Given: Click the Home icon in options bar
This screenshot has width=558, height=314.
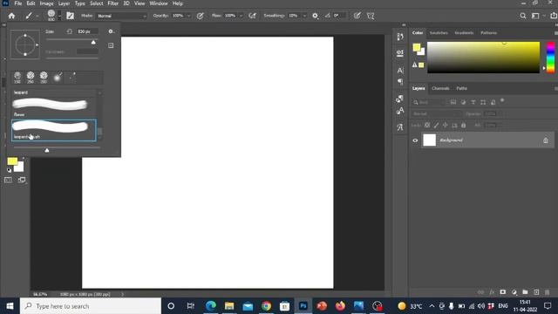Looking at the screenshot, I should coord(11,16).
